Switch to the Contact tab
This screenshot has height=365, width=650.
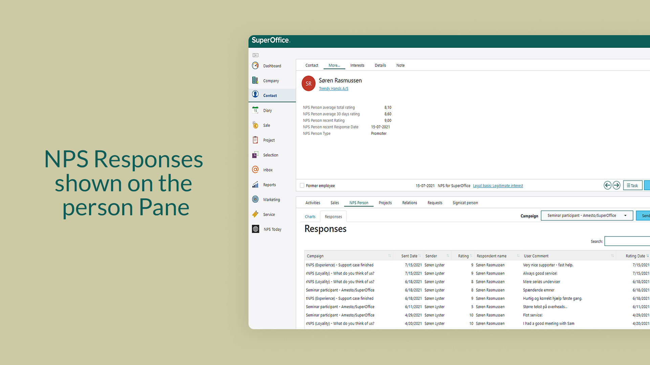coord(311,65)
